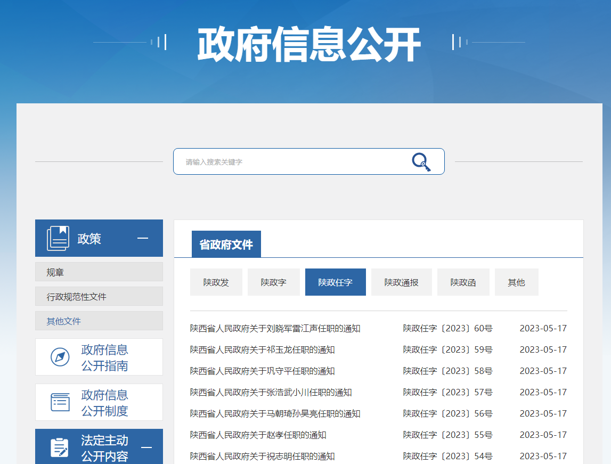Focus the search keyword input field
The width and height of the screenshot is (611, 464).
309,161
